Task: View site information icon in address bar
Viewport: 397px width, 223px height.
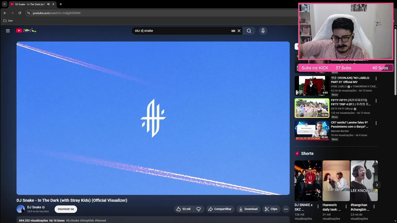Action: tap(29, 13)
